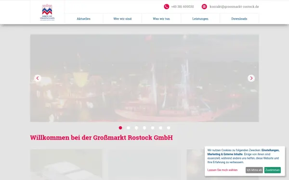Open email link kontakt@grossmarkt-rostock.de
Image resolution: width=289 pixels, height=180 pixels.
pyautogui.click(x=234, y=7)
